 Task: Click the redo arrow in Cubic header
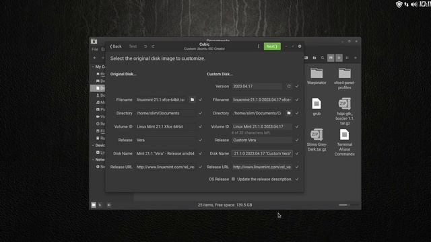pyautogui.click(x=153, y=46)
